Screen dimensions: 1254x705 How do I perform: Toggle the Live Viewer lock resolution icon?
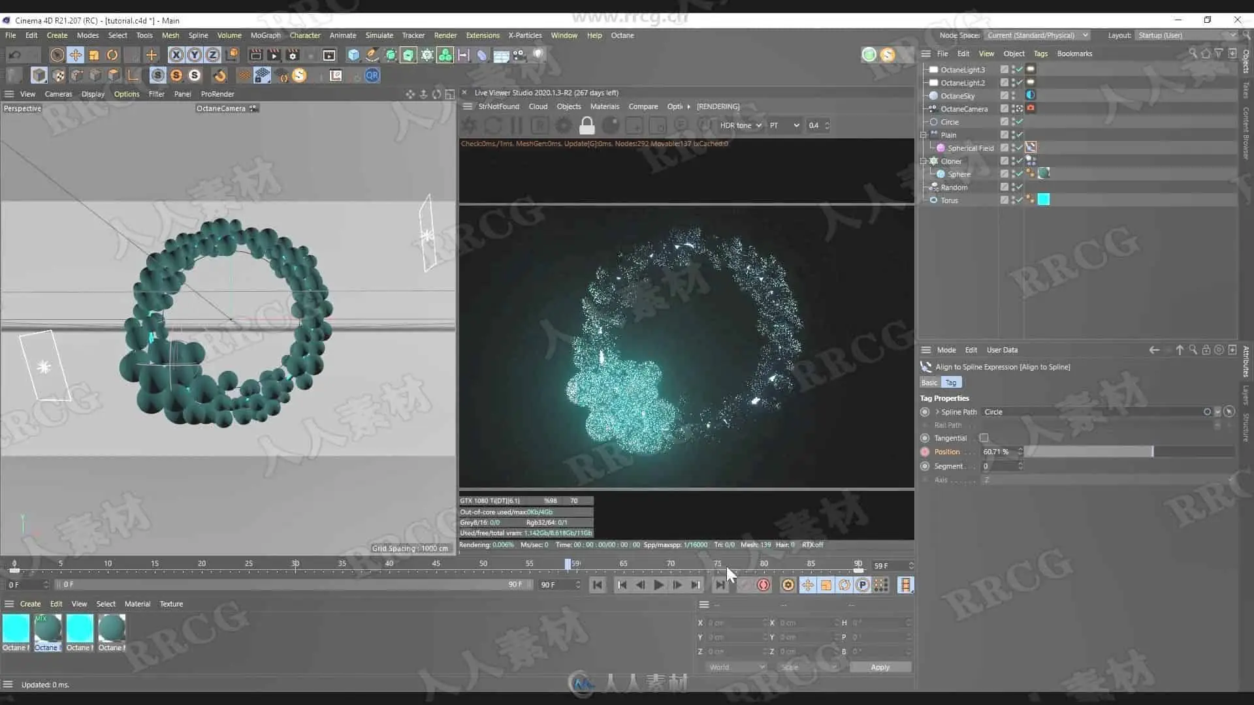click(587, 125)
